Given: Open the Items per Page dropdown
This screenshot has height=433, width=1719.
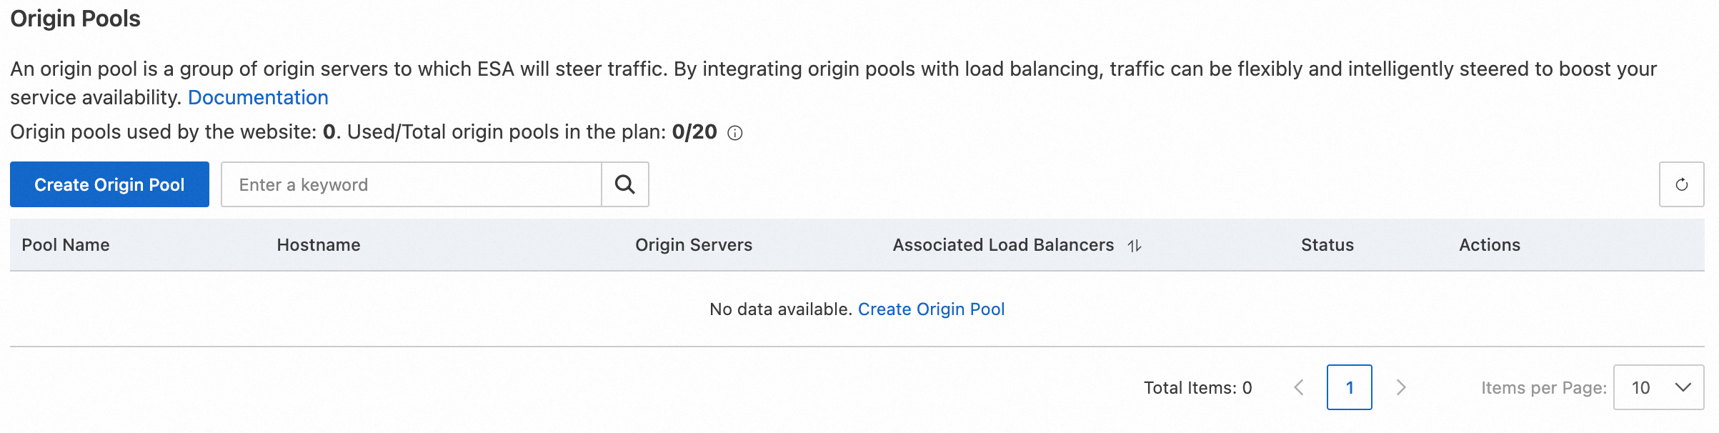Looking at the screenshot, I should tap(1658, 387).
